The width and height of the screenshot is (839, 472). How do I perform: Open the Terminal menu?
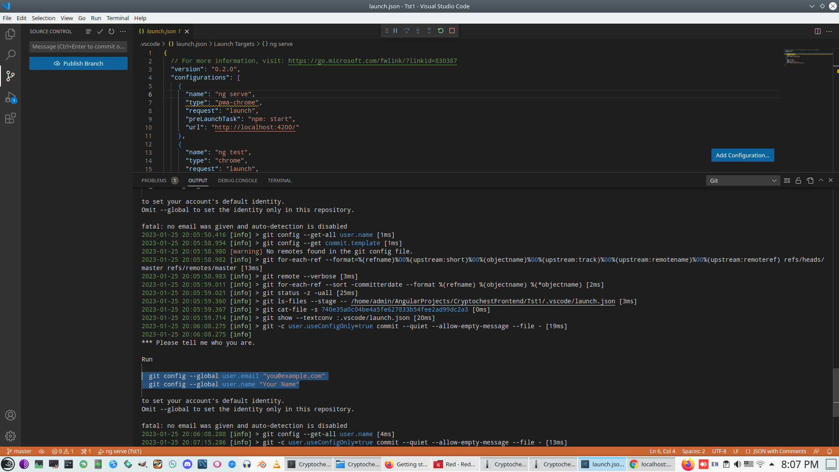coord(118,18)
